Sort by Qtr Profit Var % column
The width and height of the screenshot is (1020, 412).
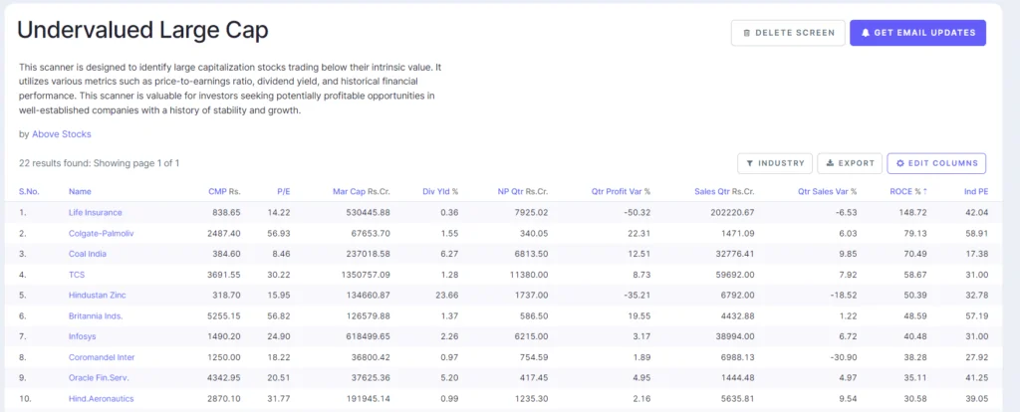[x=621, y=191]
